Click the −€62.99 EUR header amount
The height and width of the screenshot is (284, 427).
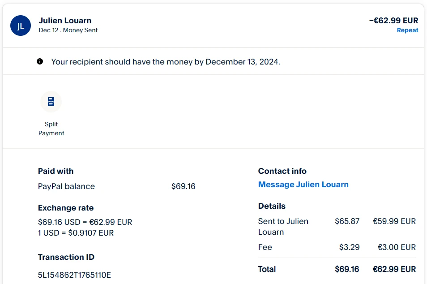pyautogui.click(x=393, y=21)
